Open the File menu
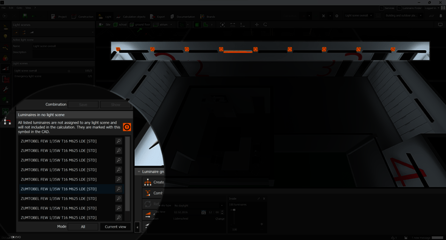Image resolution: width=446 pixels, height=240 pixels. point(3,8)
